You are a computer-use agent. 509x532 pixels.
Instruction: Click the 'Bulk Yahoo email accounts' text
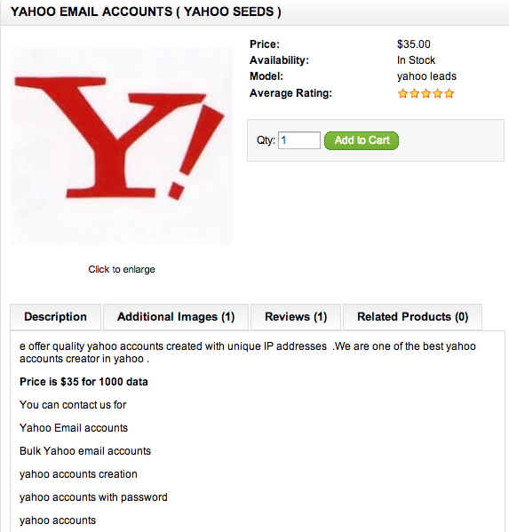[85, 451]
